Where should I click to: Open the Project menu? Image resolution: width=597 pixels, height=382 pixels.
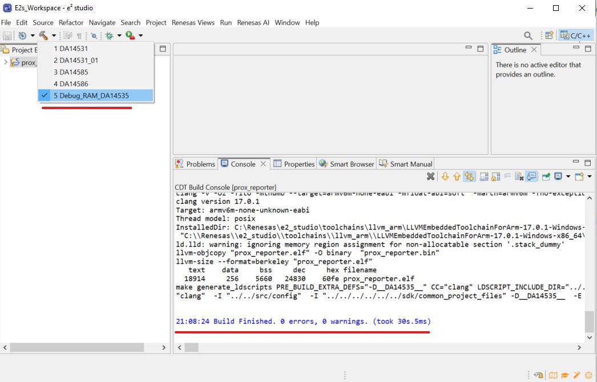click(x=156, y=22)
